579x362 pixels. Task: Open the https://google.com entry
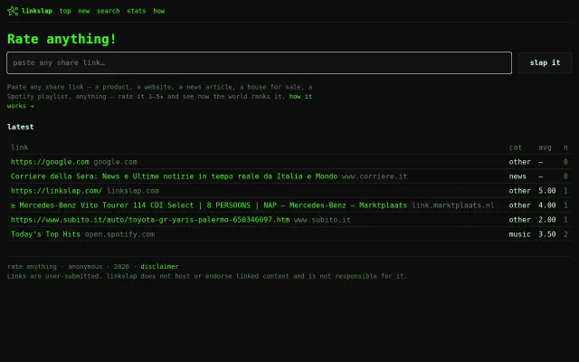click(x=50, y=162)
